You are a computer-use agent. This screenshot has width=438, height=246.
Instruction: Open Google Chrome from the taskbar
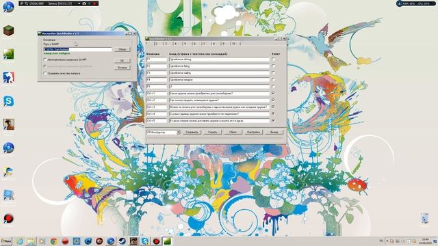[x=53, y=241]
